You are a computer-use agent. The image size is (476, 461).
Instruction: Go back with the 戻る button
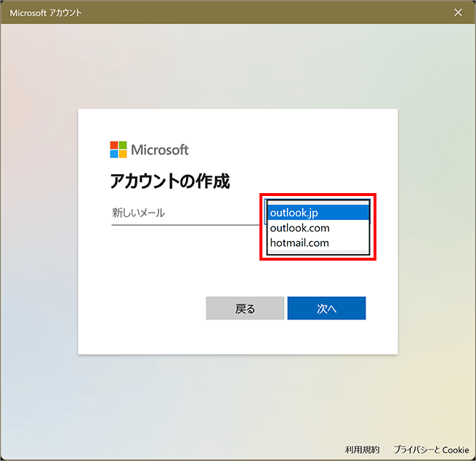tap(245, 308)
